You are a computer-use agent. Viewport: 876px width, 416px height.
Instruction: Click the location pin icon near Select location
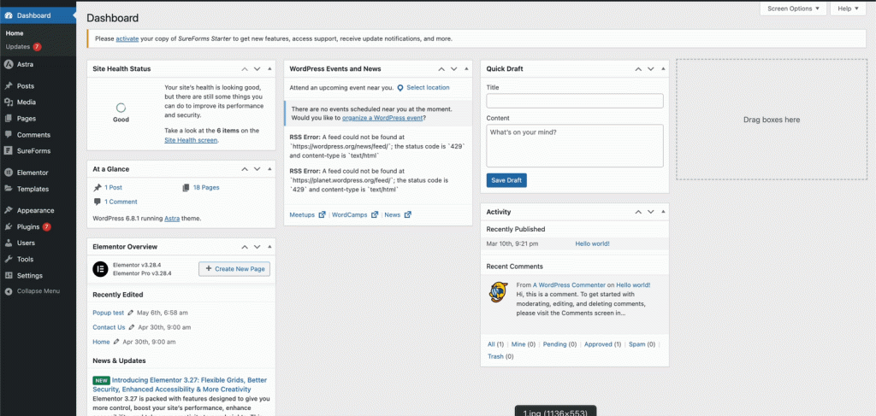(x=400, y=88)
